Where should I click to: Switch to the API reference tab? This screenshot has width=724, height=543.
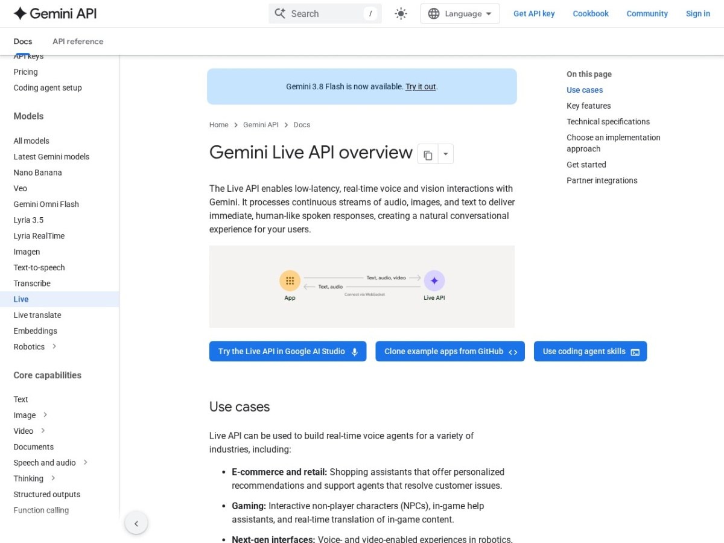click(x=78, y=41)
